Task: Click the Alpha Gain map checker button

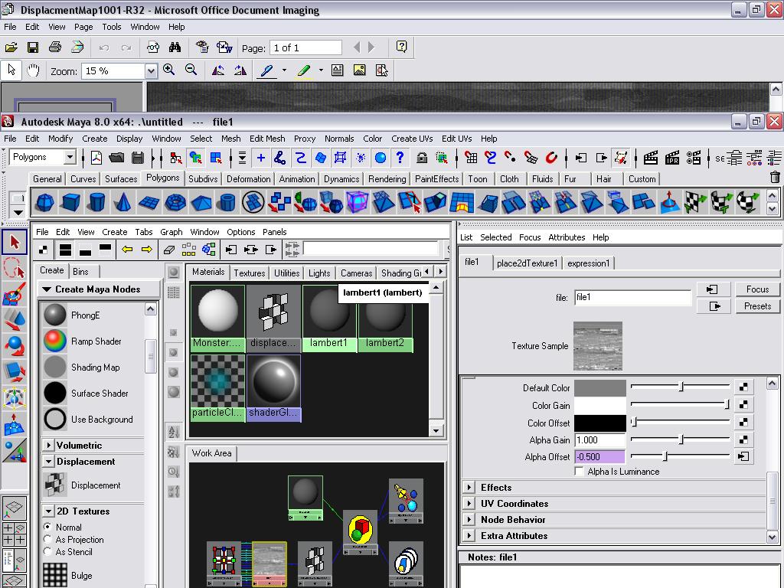Action: (743, 440)
